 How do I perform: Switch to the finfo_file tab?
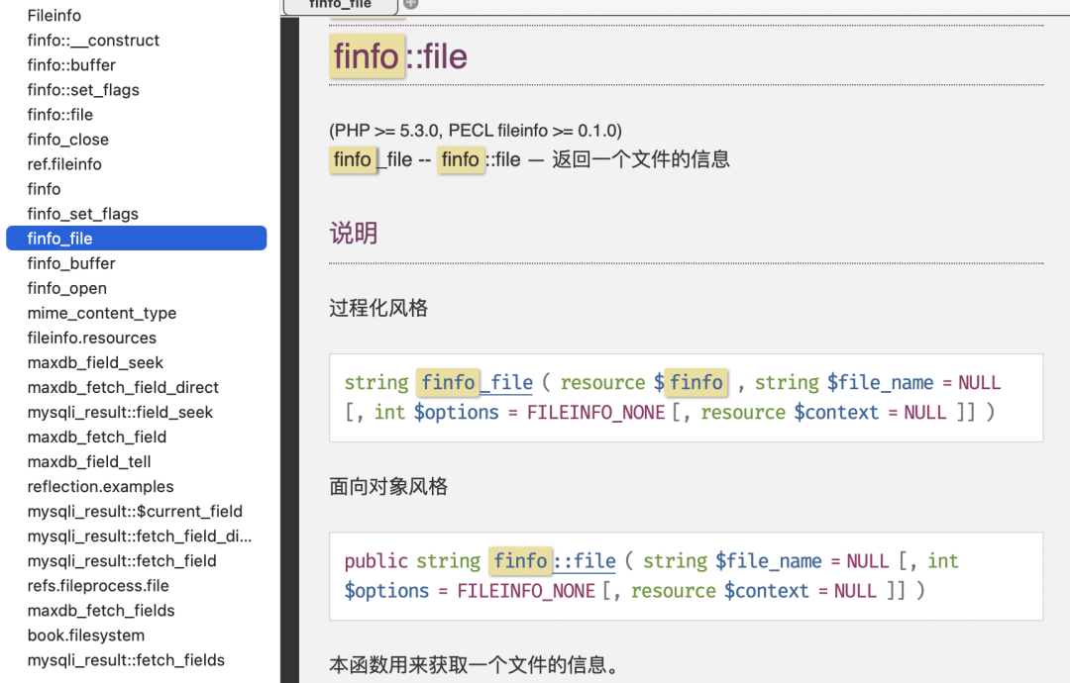tap(341, 6)
